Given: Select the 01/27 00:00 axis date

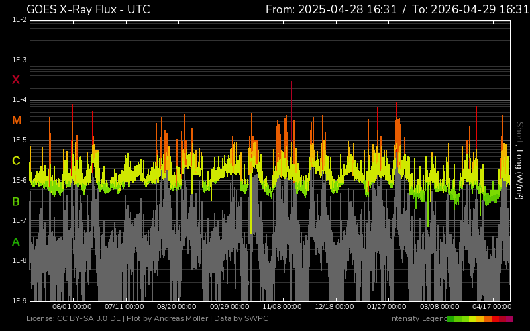Looking at the screenshot, I should (x=387, y=307).
